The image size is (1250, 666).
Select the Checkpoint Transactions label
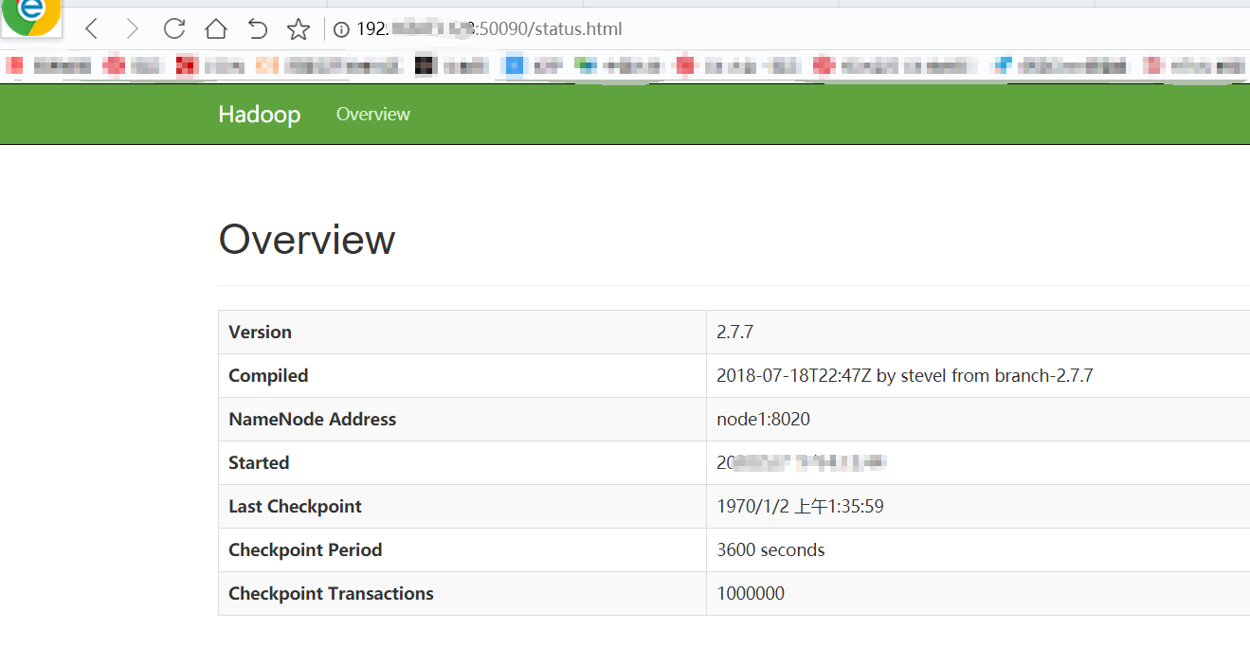tap(331, 594)
